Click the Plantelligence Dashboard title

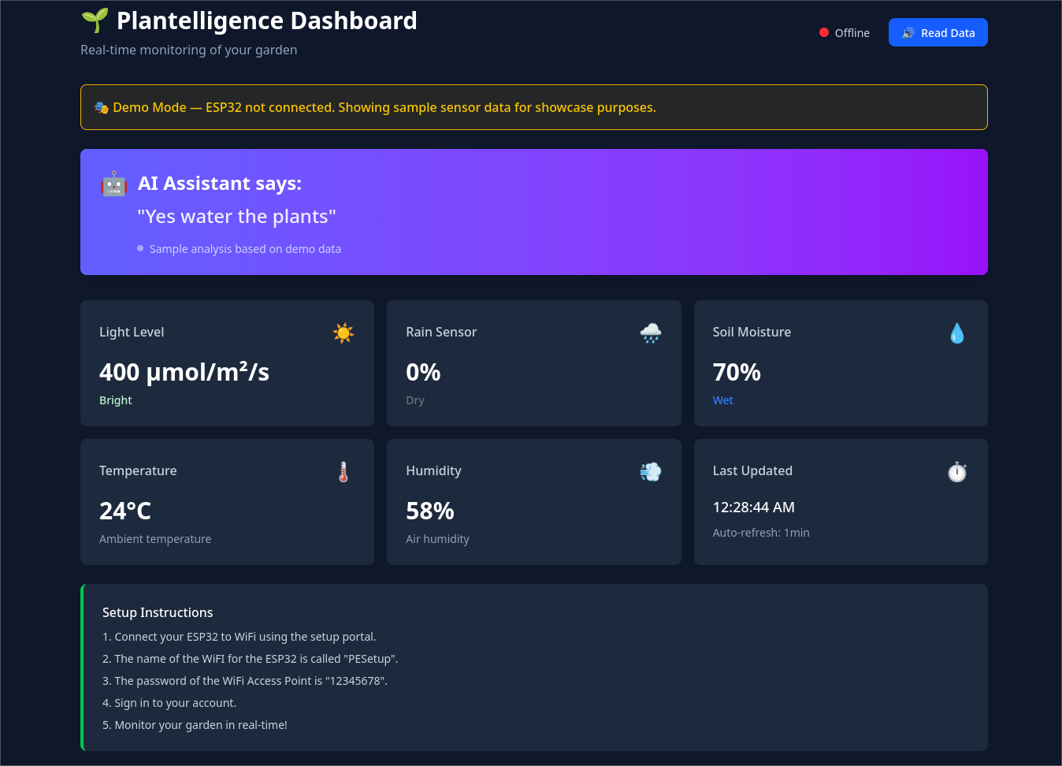point(267,20)
